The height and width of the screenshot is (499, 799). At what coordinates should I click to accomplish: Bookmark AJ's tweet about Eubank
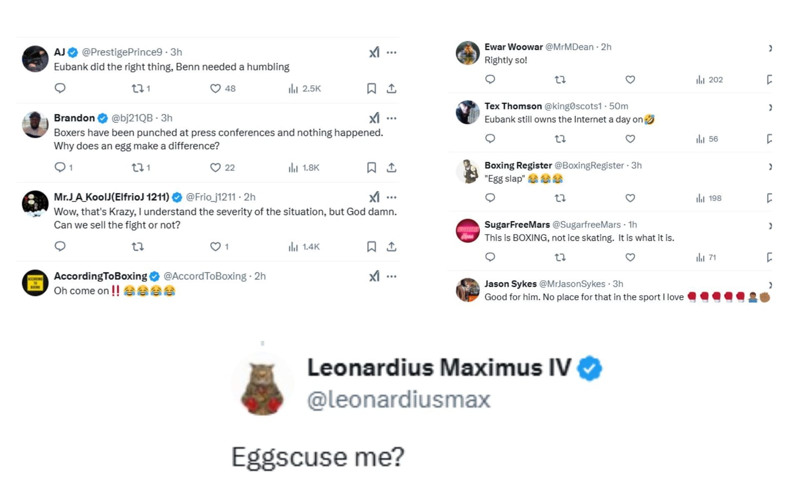pos(371,88)
